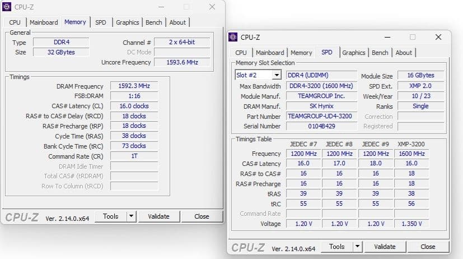Click JEDEC #7 frequency cell 1200 MHz
Image resolution: width=463 pixels, height=259 pixels.
pos(303,154)
